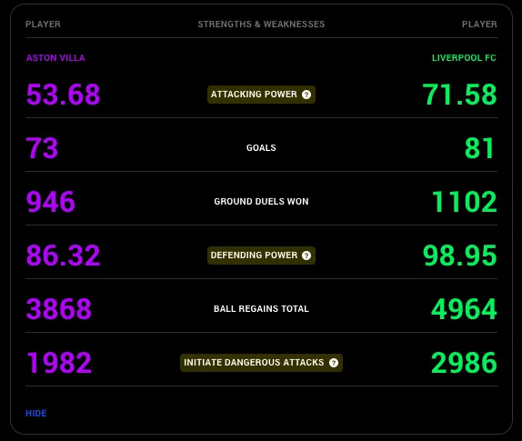Screen dimensions: 522x441
Task: Click Aston Villa's 1982 dangerous attacks value
Action: pyautogui.click(x=59, y=363)
